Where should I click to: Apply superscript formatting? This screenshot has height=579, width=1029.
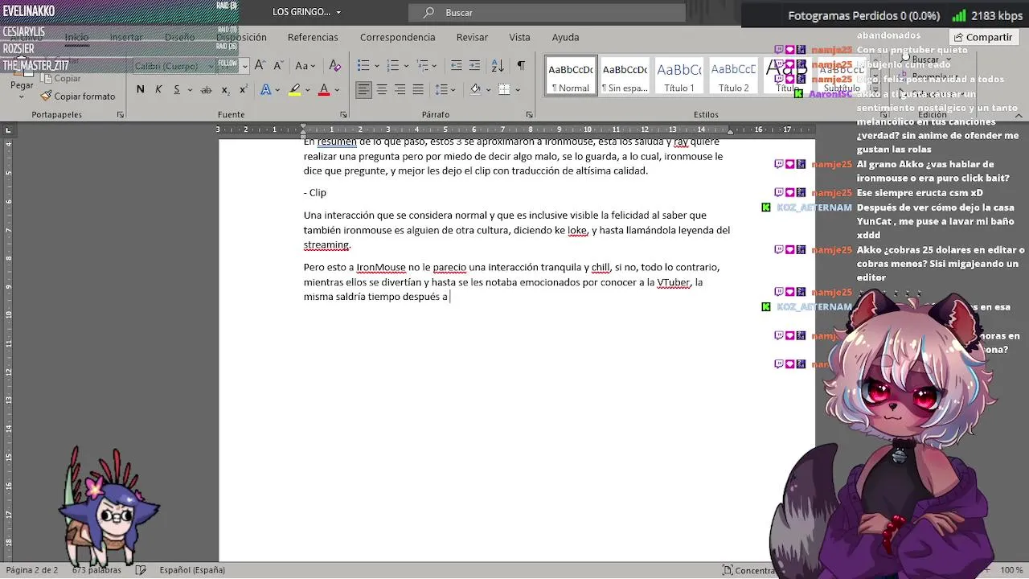[x=243, y=89]
